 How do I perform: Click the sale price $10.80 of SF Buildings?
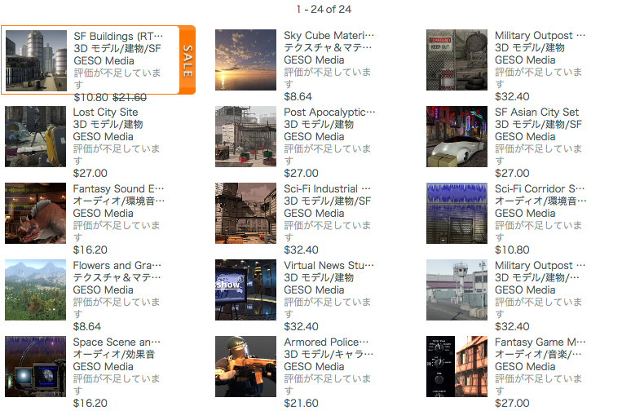90,97
